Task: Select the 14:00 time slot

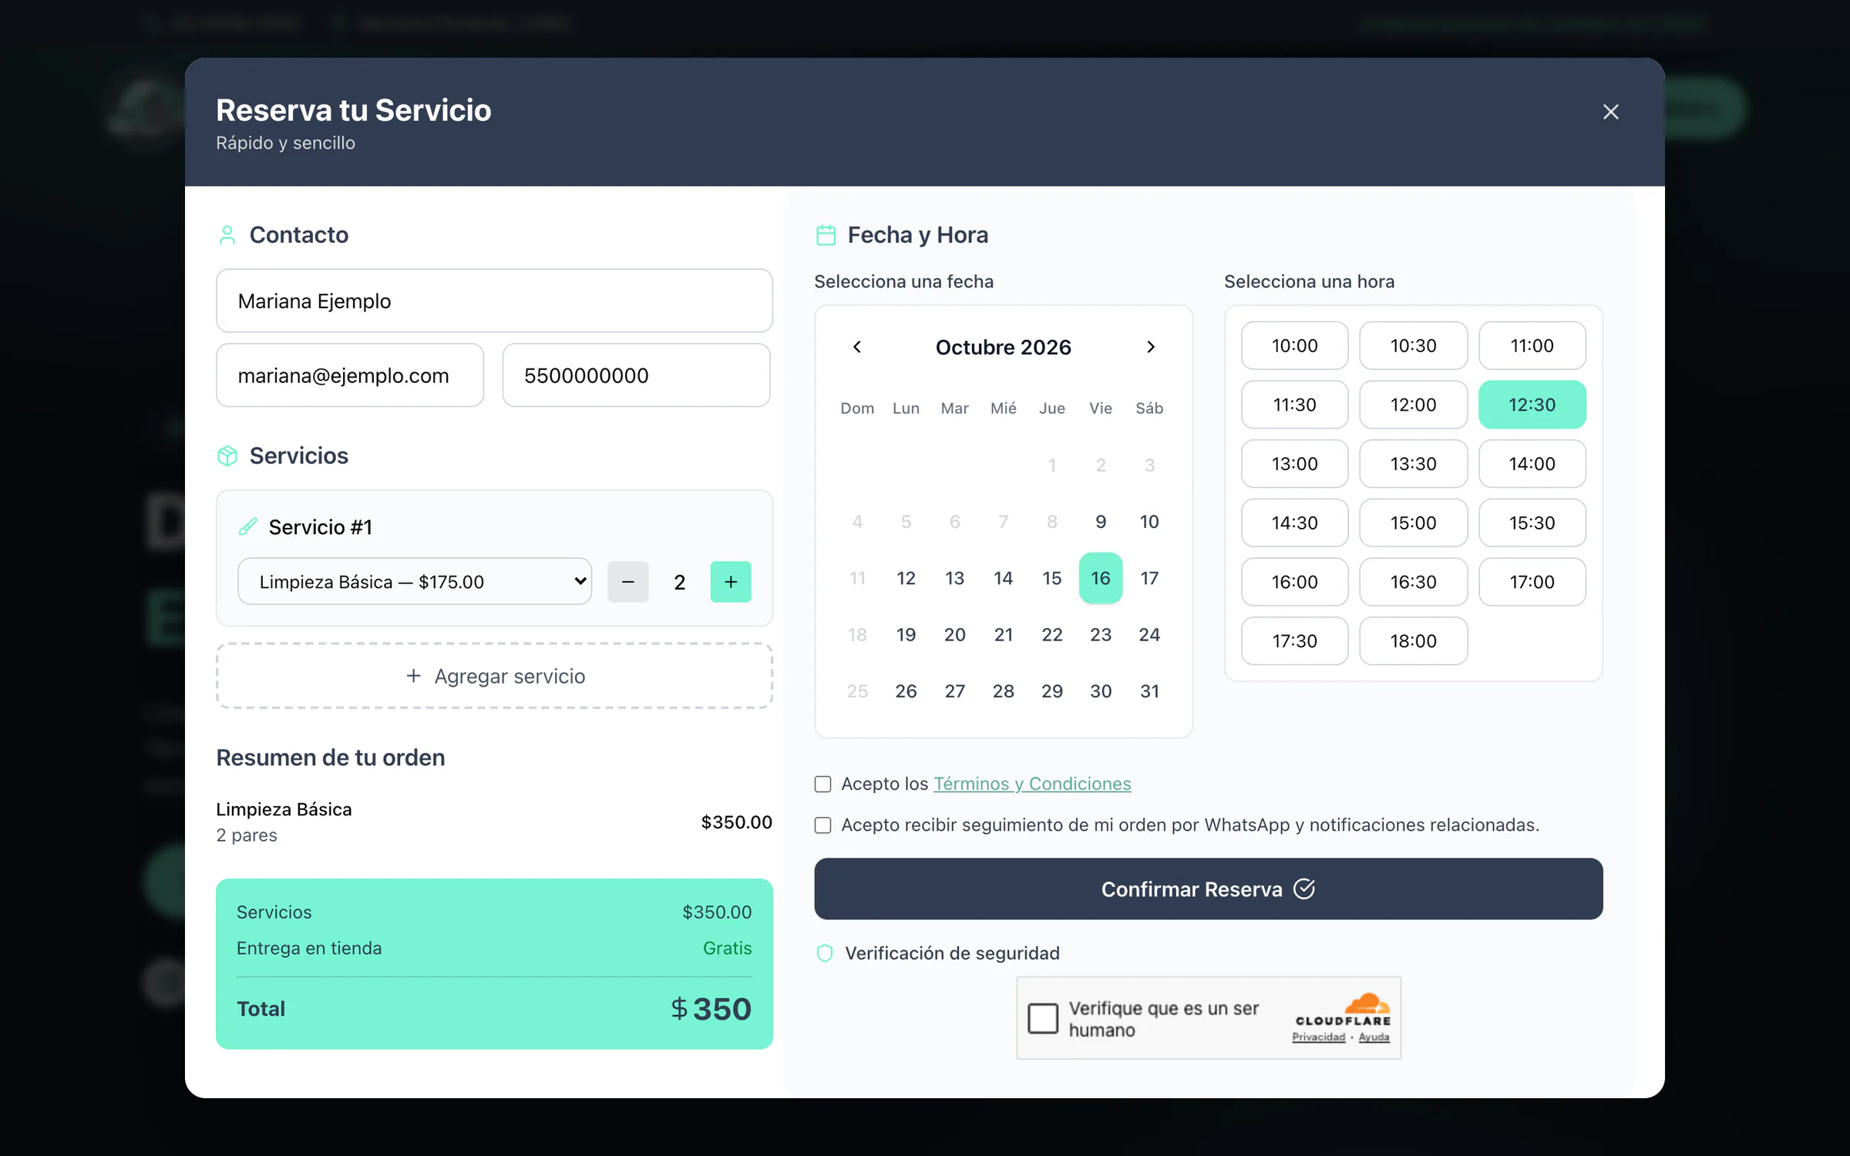Action: point(1532,464)
